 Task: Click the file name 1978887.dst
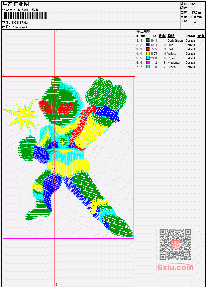coord(20,23)
